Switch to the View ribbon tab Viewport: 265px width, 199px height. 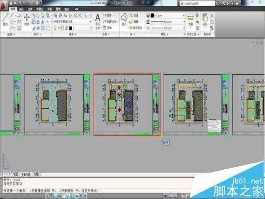(50, 9)
